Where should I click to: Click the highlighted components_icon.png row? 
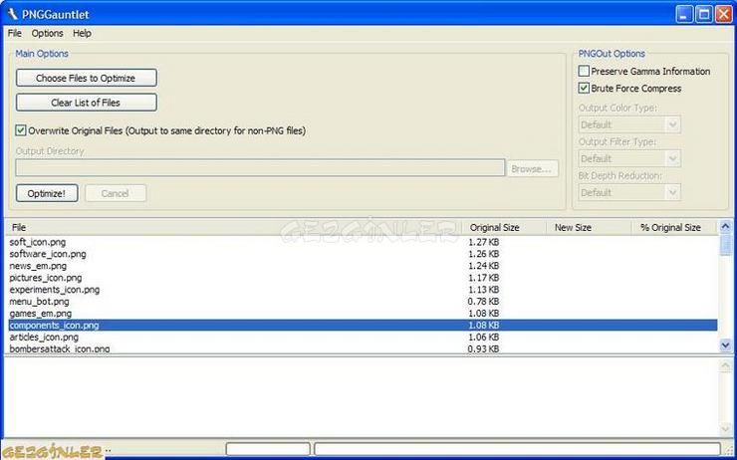[363, 326]
